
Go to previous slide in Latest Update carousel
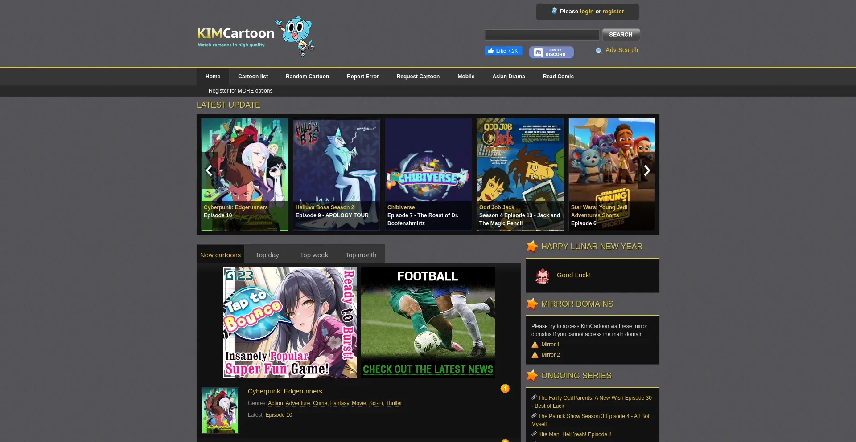point(209,170)
